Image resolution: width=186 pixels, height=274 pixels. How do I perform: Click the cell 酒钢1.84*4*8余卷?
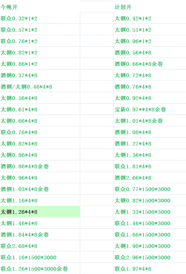(40, 234)
